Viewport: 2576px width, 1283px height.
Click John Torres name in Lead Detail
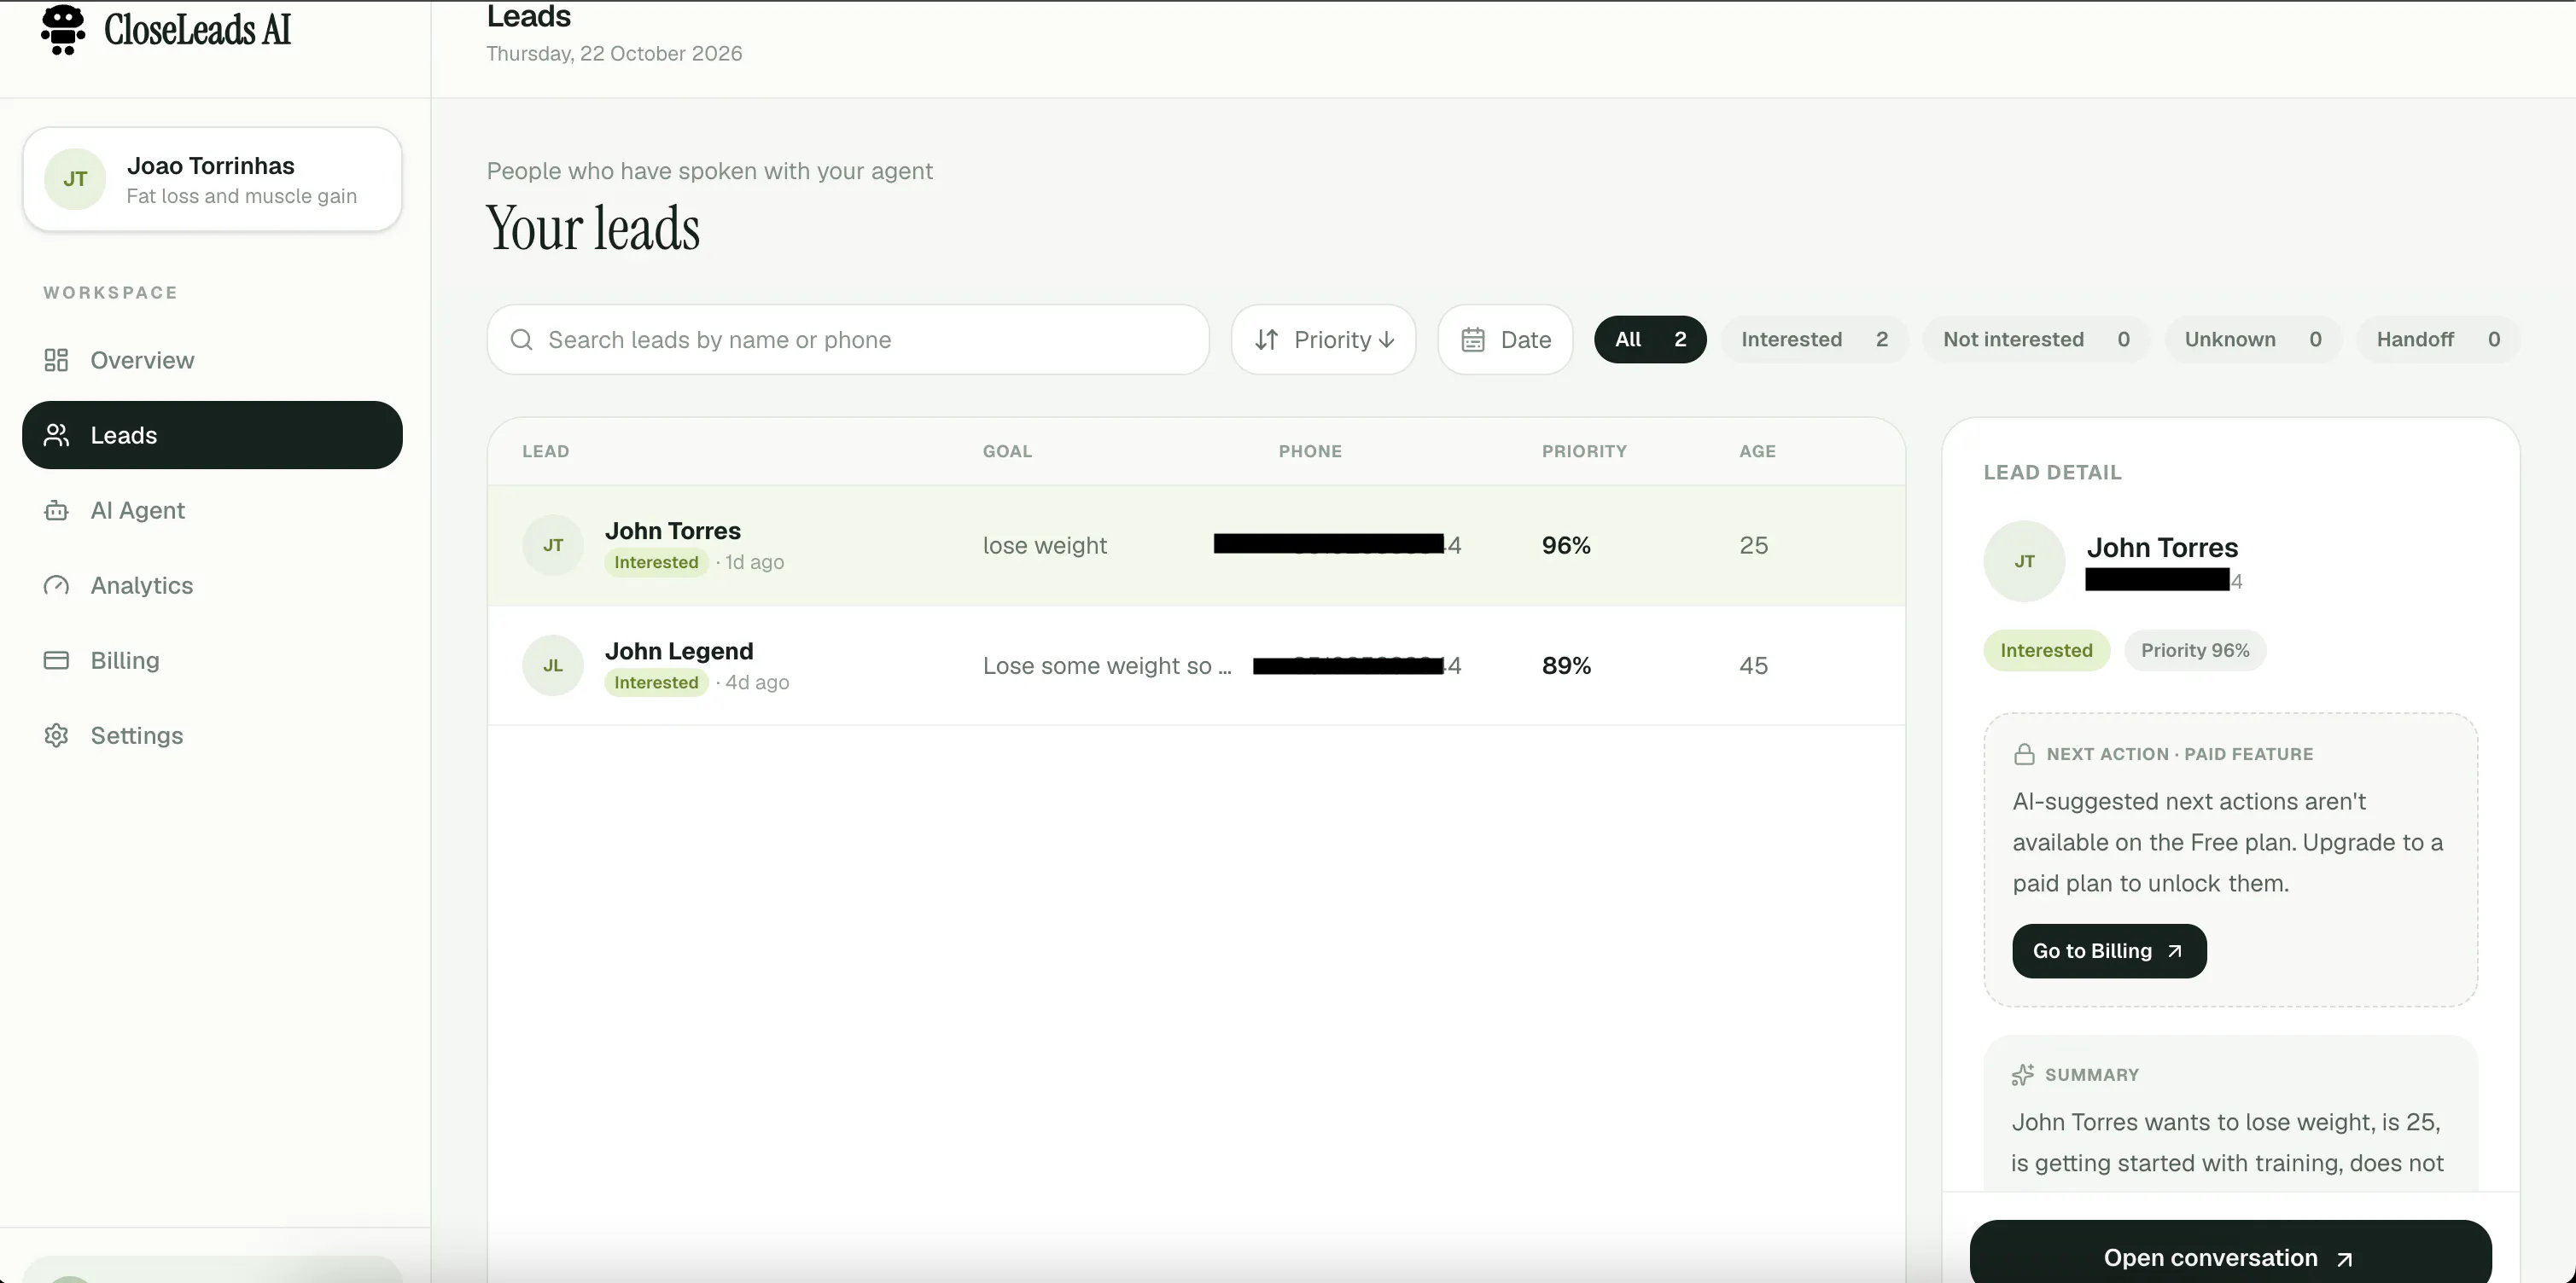point(2162,548)
